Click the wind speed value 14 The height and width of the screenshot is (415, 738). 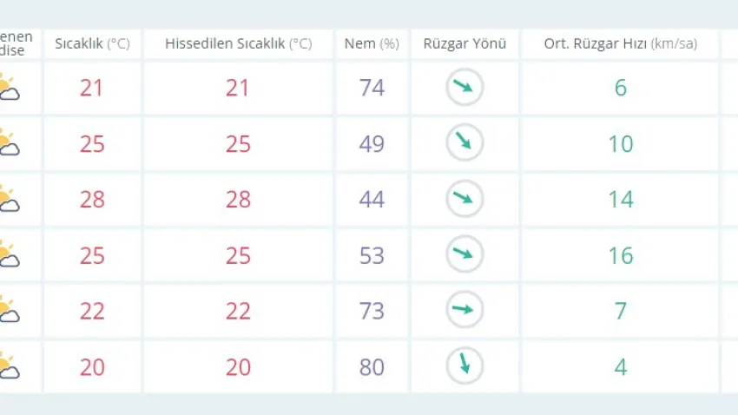(620, 200)
